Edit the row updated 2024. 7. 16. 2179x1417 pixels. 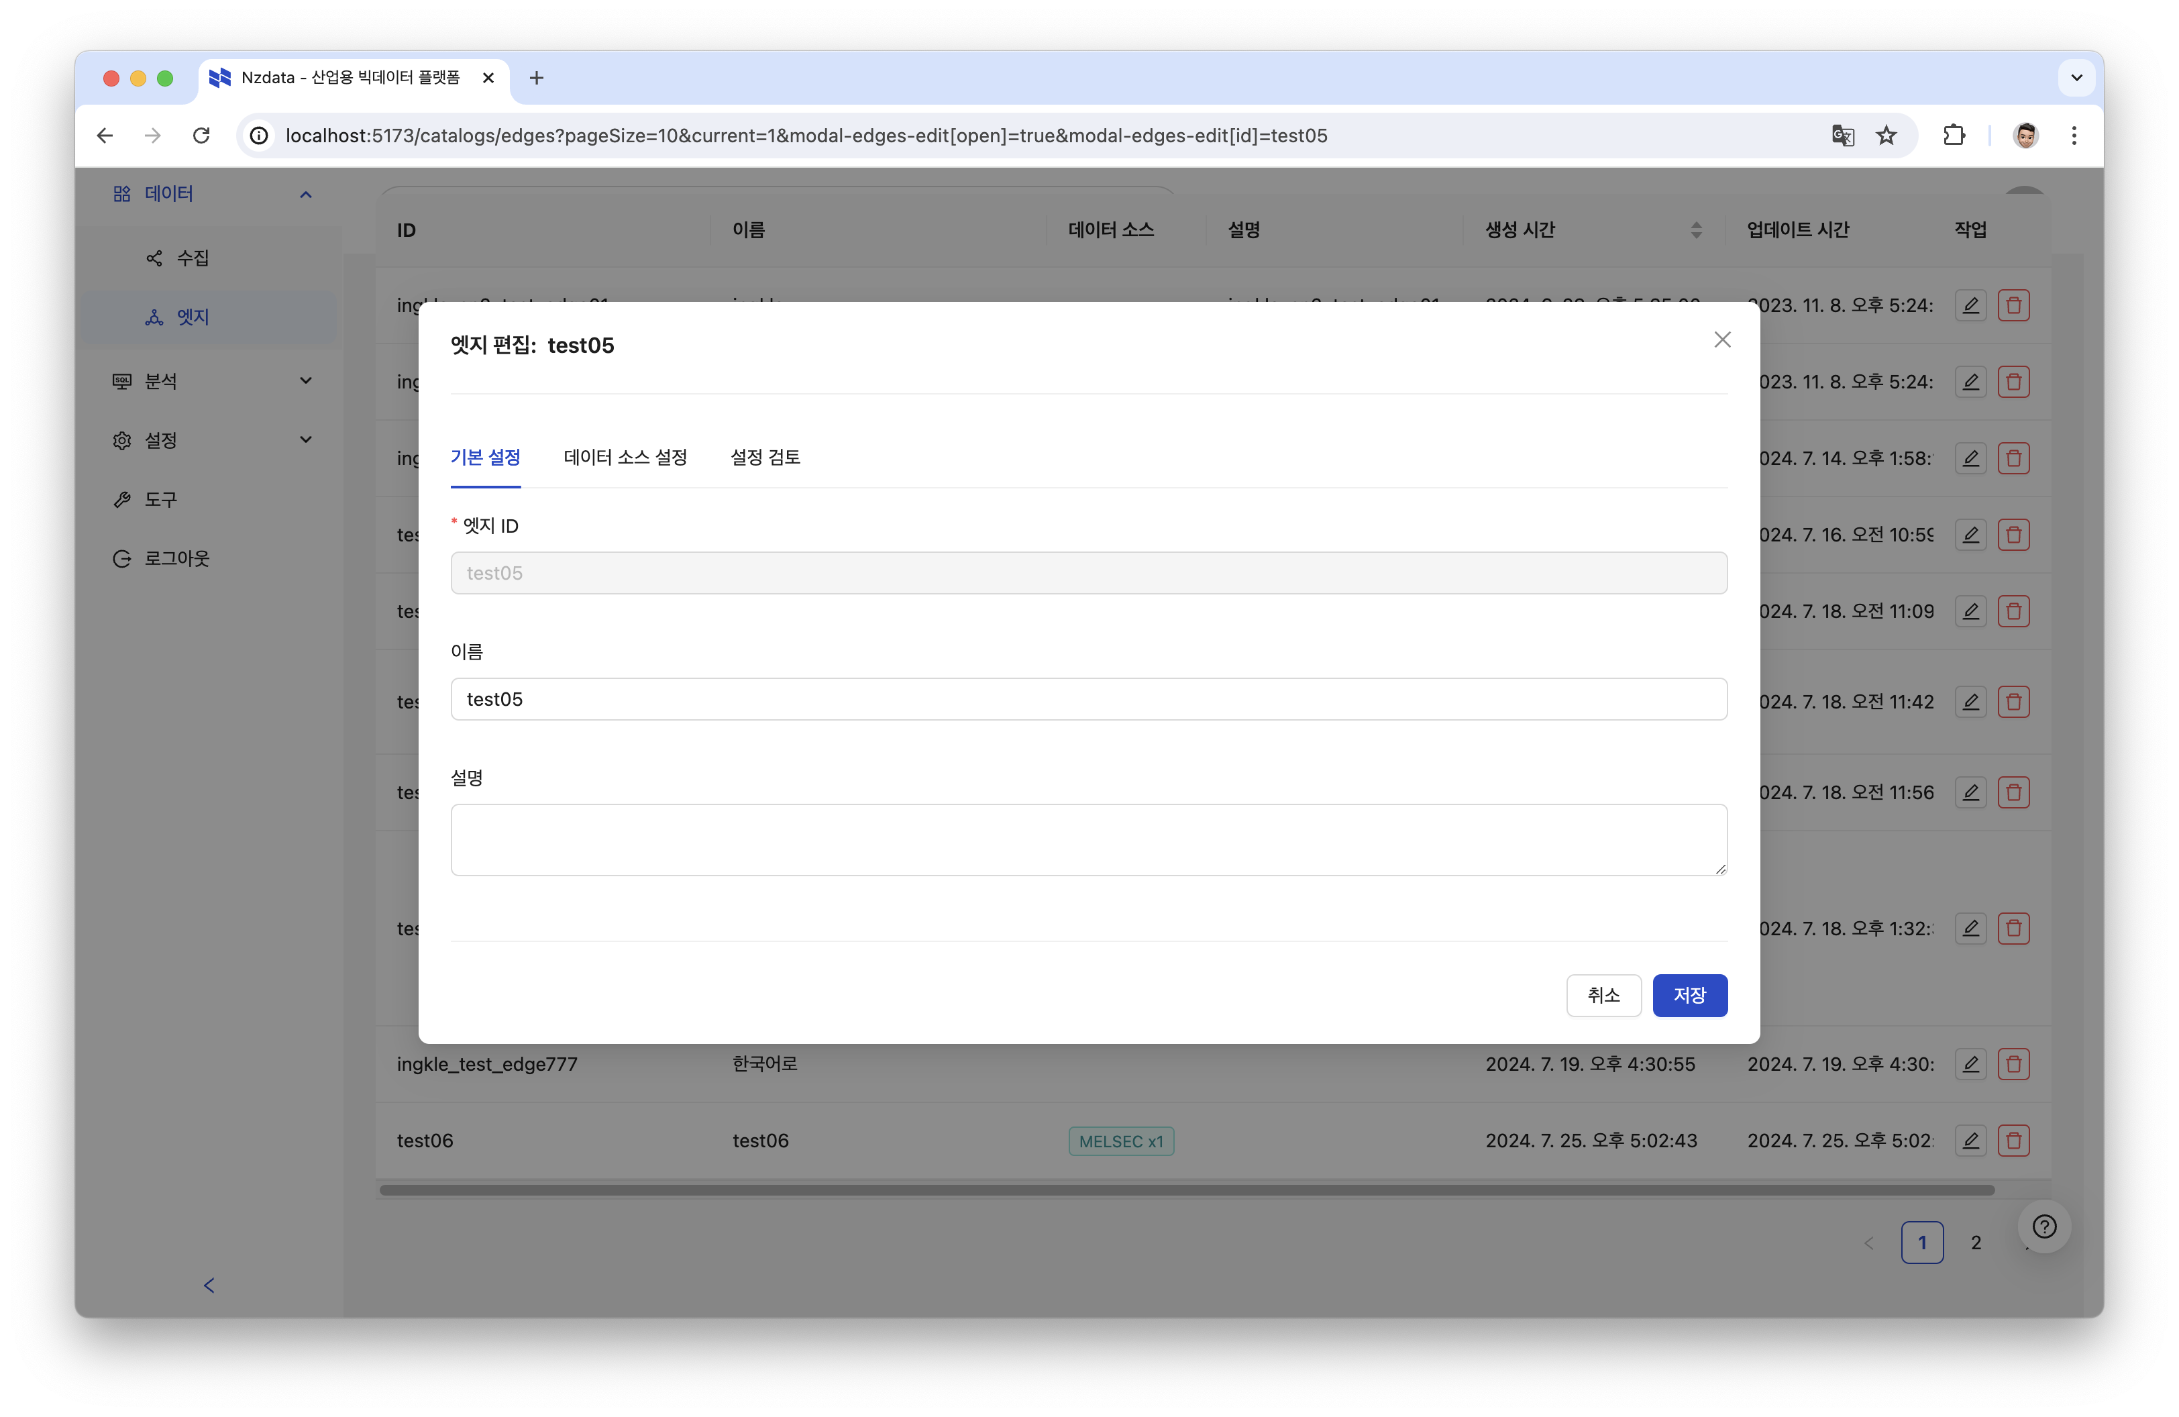pyautogui.click(x=1970, y=535)
